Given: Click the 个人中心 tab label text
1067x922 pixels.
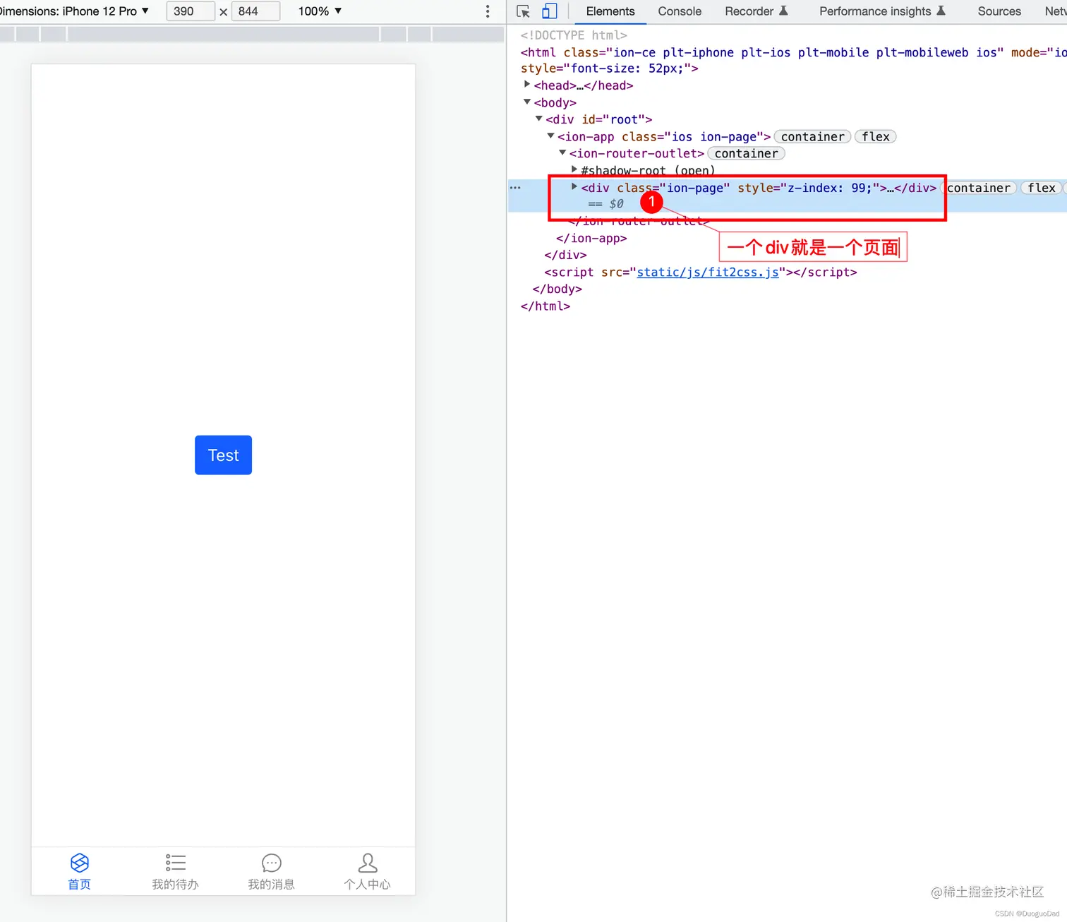Looking at the screenshot, I should pos(368,885).
